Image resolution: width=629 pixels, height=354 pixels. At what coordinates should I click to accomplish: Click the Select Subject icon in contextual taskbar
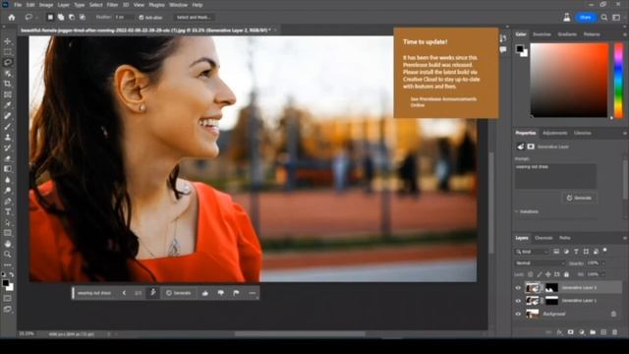[153, 293]
